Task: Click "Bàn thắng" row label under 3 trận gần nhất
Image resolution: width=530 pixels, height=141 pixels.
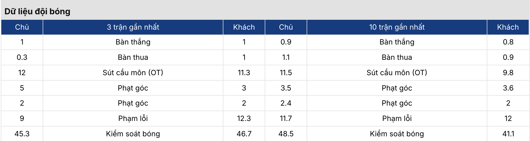Action: point(133,42)
